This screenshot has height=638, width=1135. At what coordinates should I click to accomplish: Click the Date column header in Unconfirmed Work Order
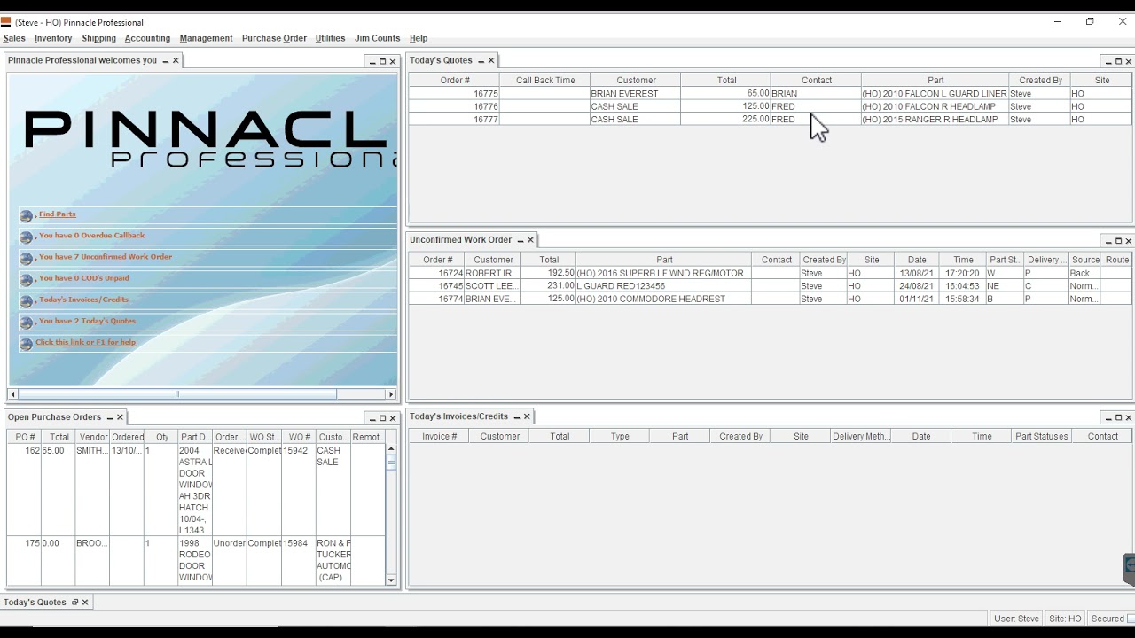point(917,260)
